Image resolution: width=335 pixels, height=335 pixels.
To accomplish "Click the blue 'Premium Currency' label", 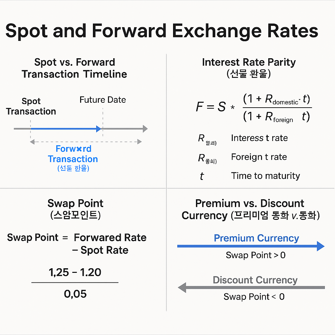I will tap(256, 238).
